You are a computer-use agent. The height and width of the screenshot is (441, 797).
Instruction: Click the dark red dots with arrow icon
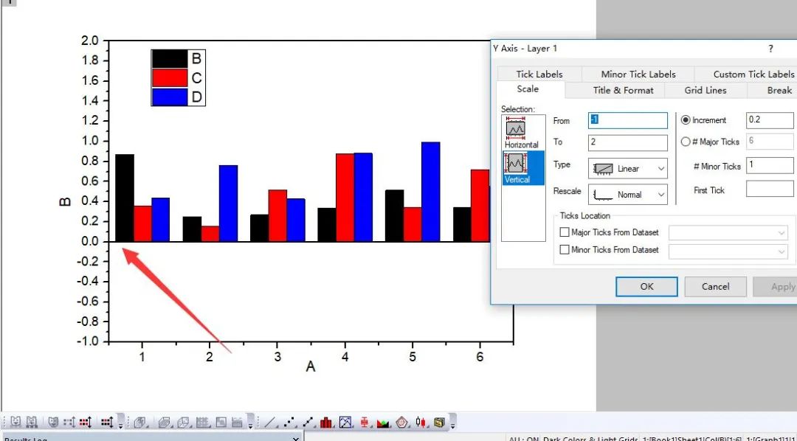pos(107,423)
